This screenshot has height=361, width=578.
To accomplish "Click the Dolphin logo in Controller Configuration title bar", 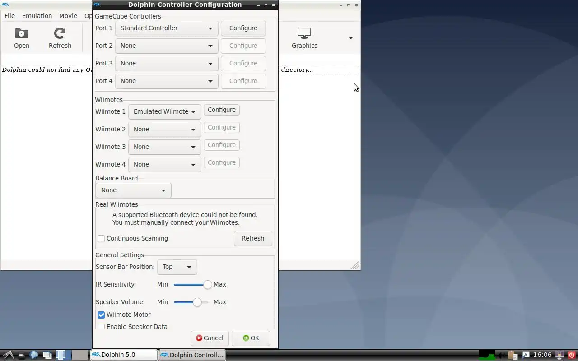I will pyautogui.click(x=97, y=5).
